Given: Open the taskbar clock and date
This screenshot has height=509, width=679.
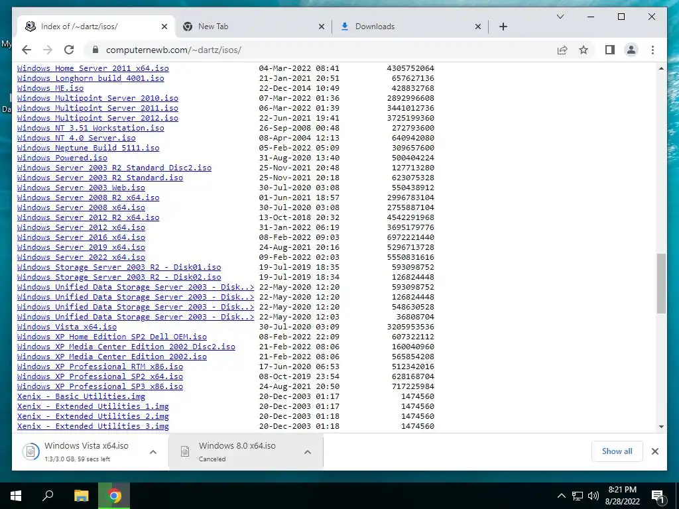Looking at the screenshot, I should 622,496.
